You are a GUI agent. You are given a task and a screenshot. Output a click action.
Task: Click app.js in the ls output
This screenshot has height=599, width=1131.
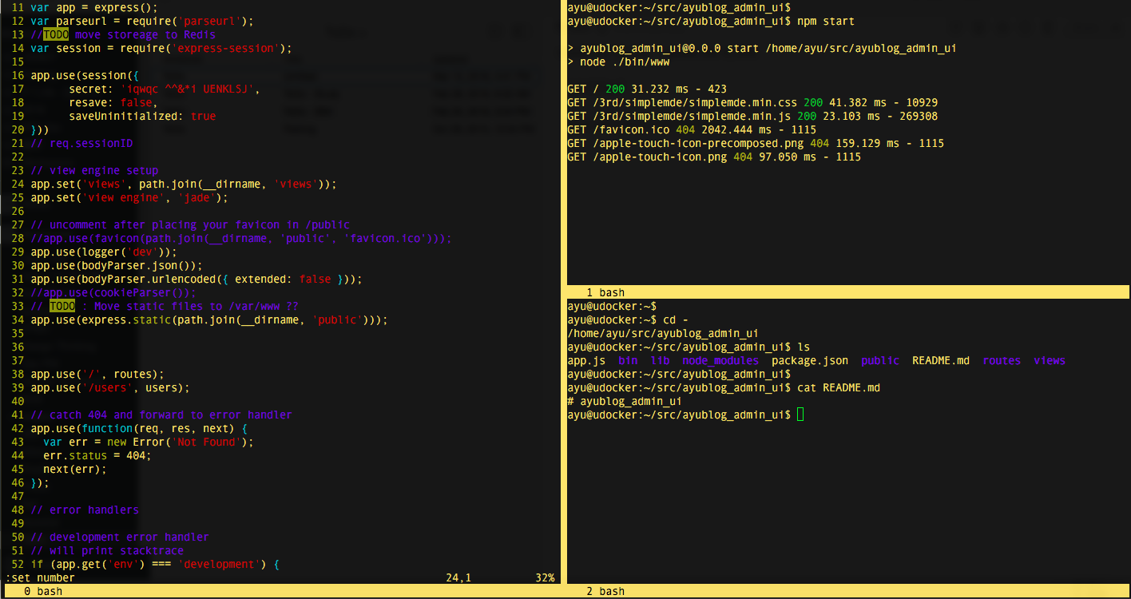coord(585,360)
